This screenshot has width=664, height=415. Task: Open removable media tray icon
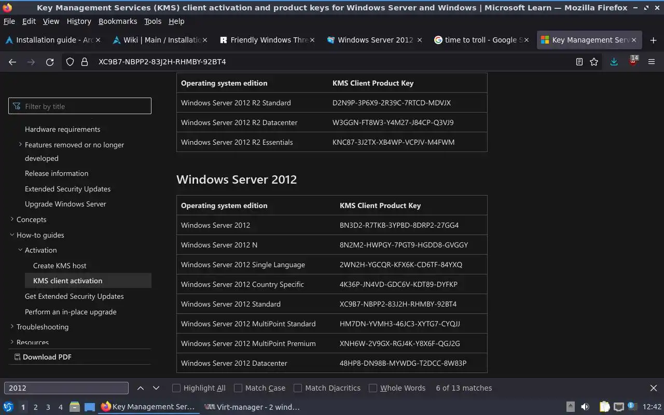570,407
